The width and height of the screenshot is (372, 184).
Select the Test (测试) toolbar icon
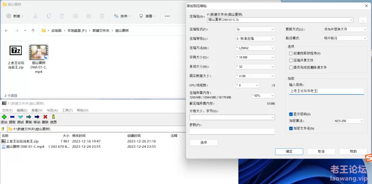click(20, 117)
